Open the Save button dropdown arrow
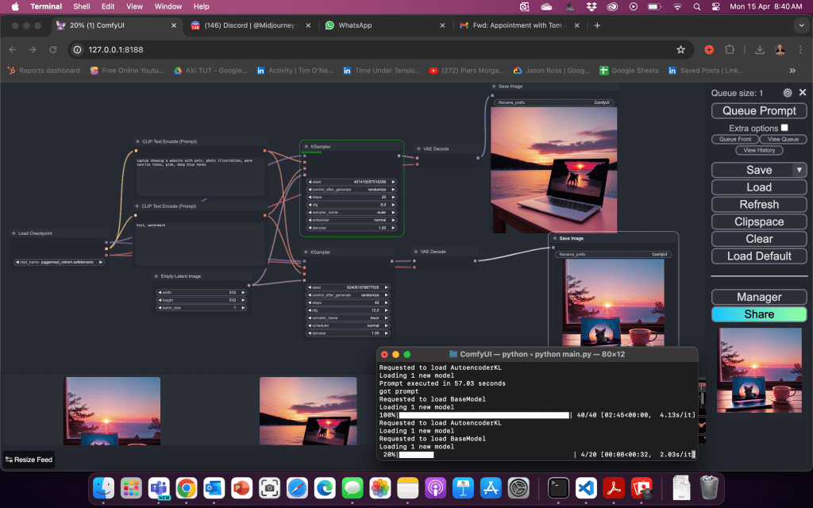Image resolution: width=813 pixels, height=508 pixels. (799, 170)
